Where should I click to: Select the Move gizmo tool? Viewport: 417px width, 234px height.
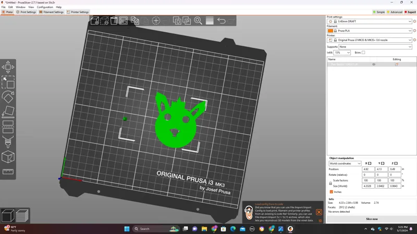click(x=8, y=67)
